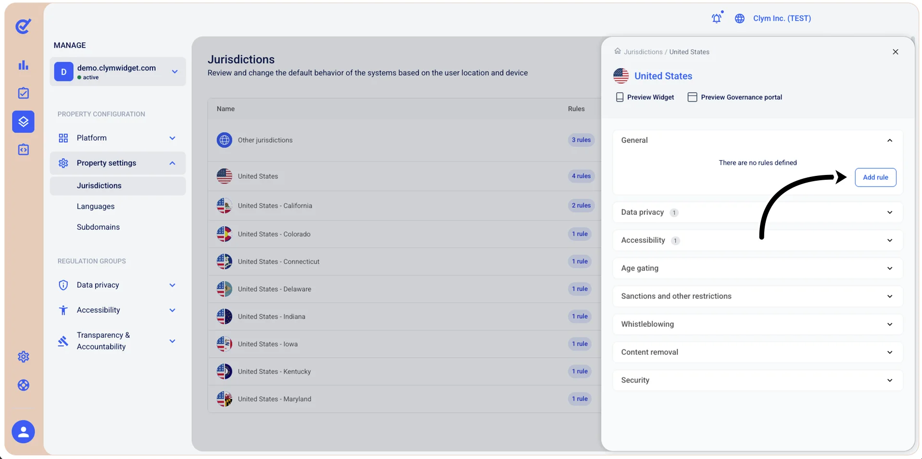The image size is (922, 459).
Task: Expand the Platform menu section
Action: pos(118,138)
